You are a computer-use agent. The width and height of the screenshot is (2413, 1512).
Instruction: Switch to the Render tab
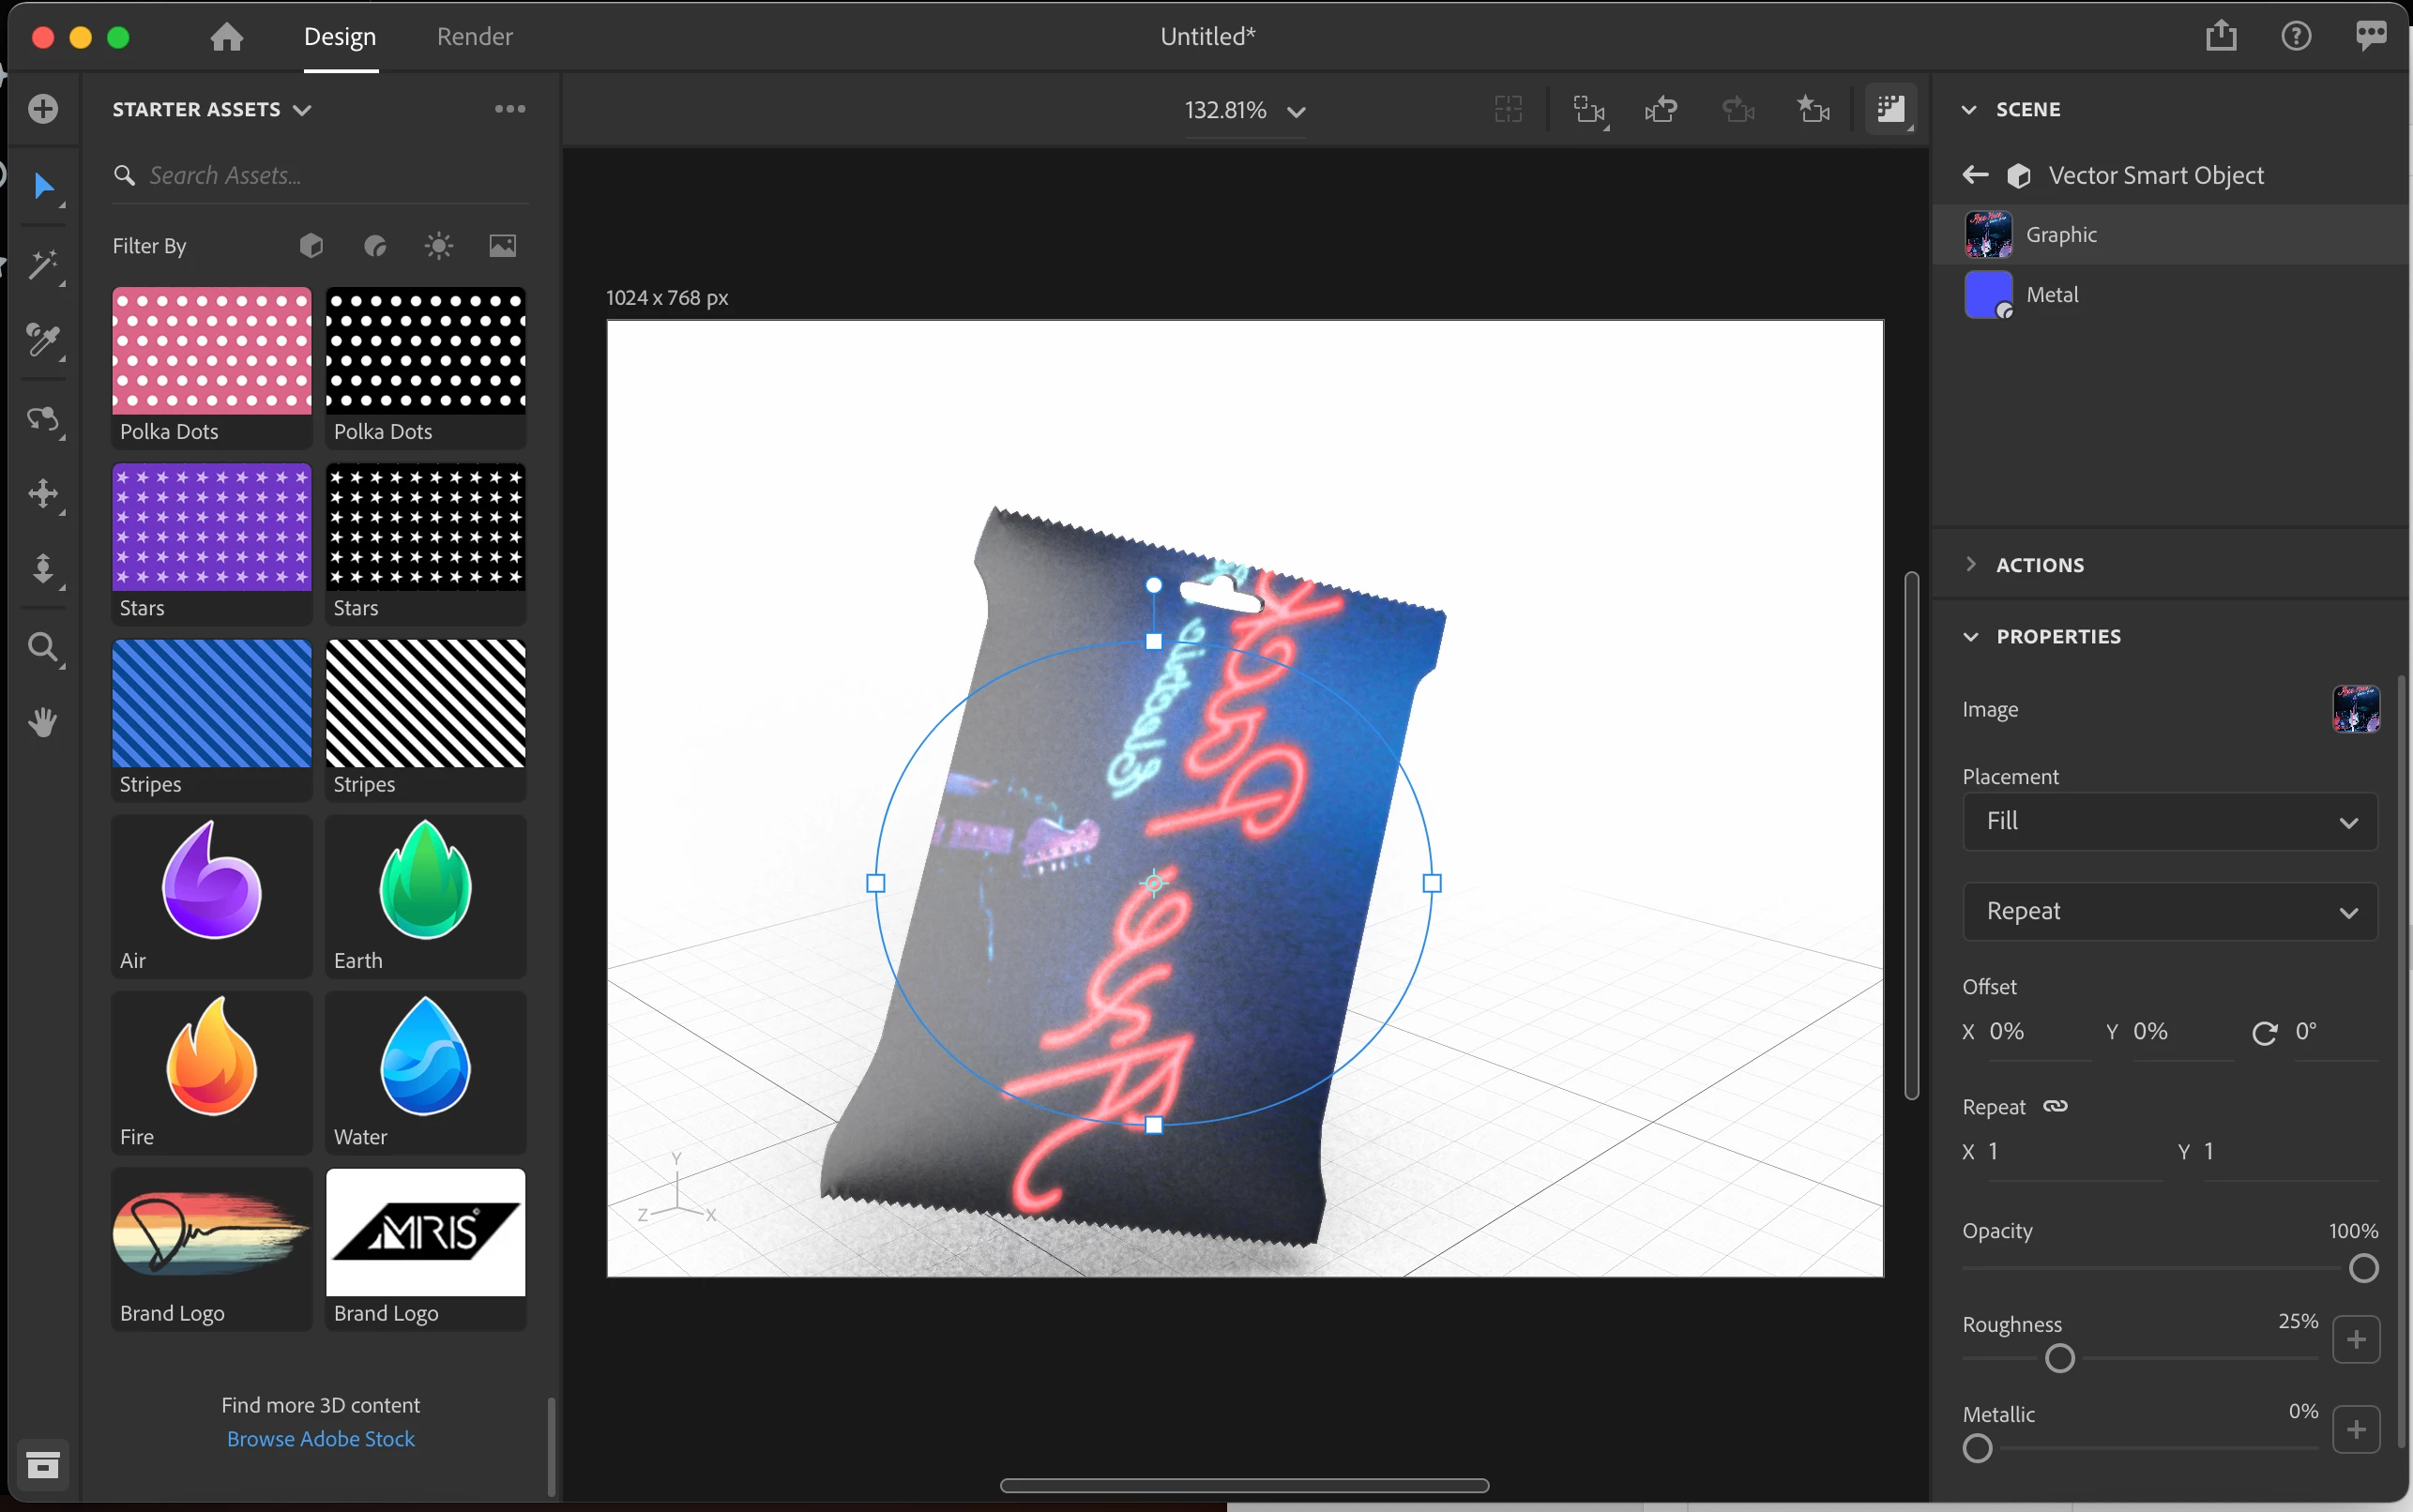(x=474, y=37)
